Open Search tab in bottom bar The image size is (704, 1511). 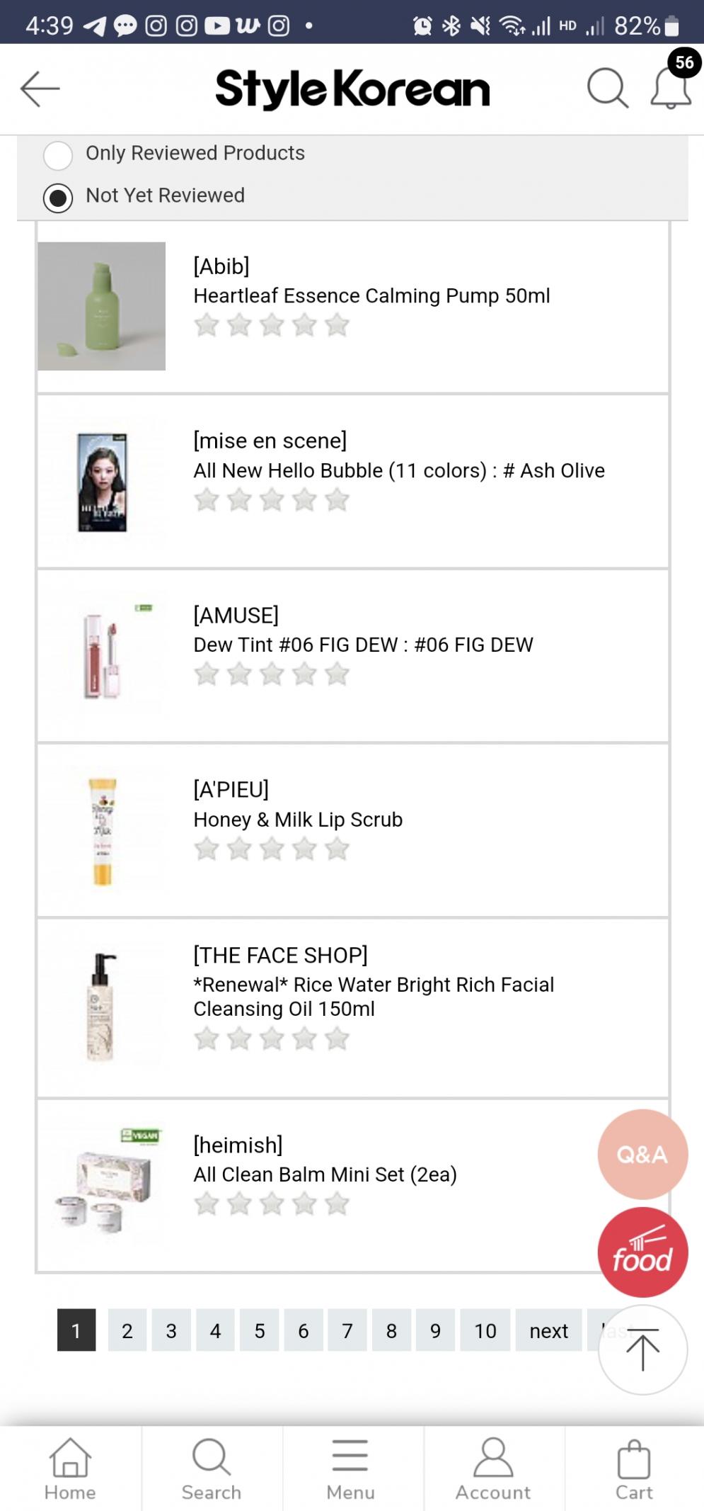pyautogui.click(x=211, y=1468)
